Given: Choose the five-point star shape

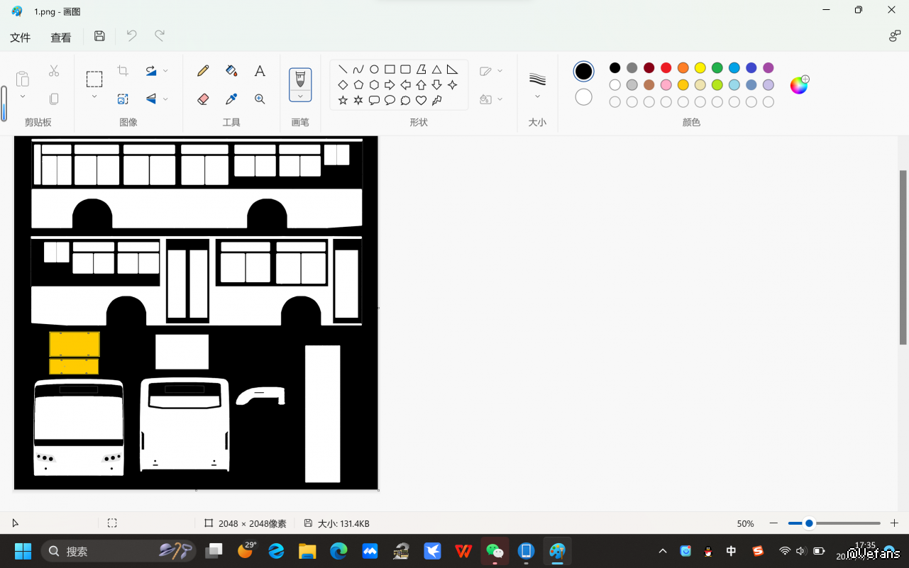Looking at the screenshot, I should [343, 101].
